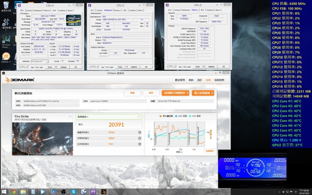Open the blue crescent taskbar icon

(x=84, y=192)
